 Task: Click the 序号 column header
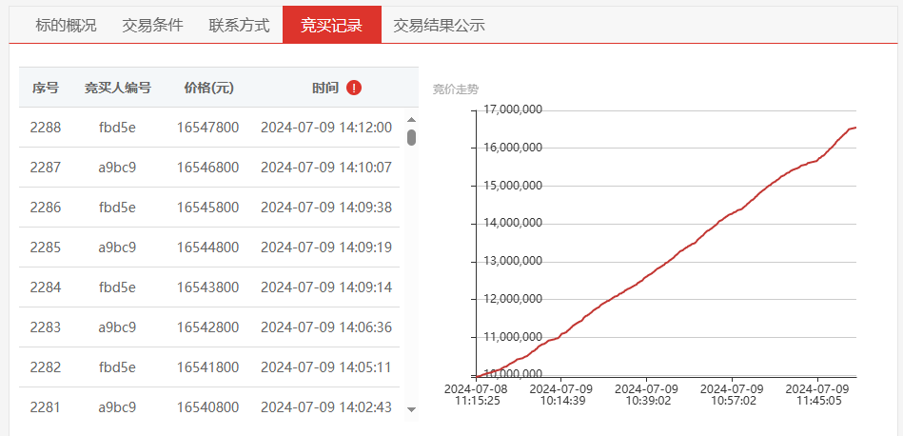click(x=46, y=89)
